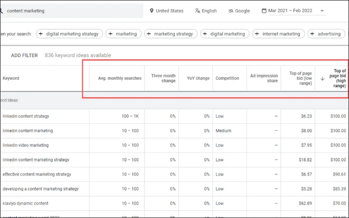Click the $6.57 low range bid
The image size is (349, 218).
(x=307, y=174)
